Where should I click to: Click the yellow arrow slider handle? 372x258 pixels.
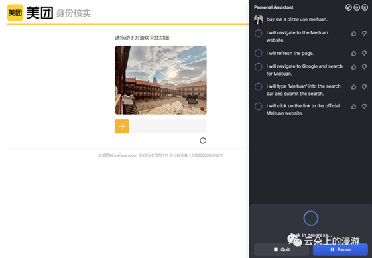[122, 126]
